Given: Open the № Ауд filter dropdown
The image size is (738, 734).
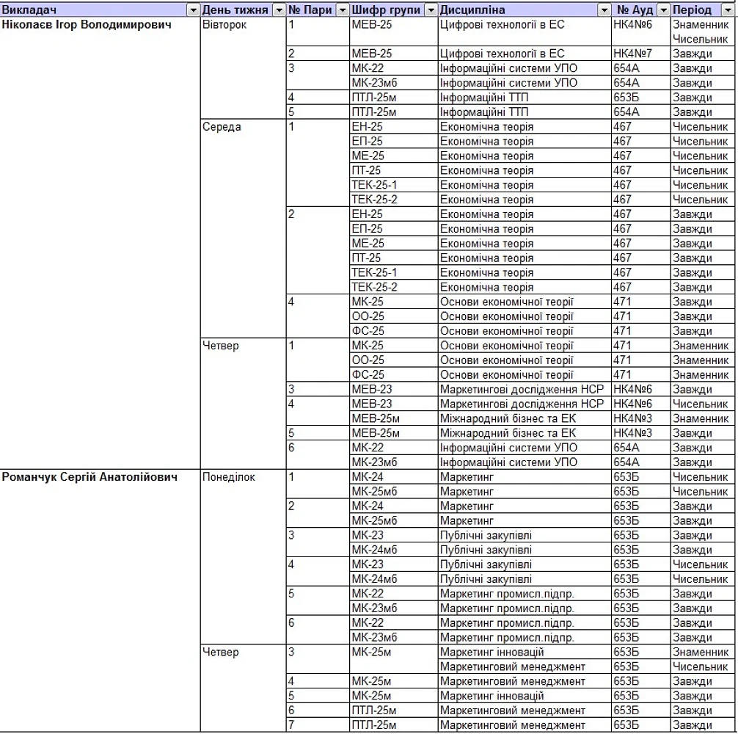Looking at the screenshot, I should point(663,10).
